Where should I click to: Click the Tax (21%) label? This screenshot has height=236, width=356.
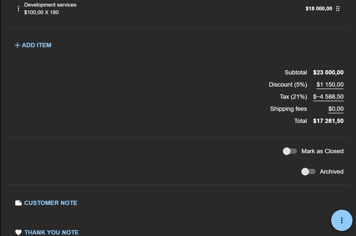click(293, 97)
